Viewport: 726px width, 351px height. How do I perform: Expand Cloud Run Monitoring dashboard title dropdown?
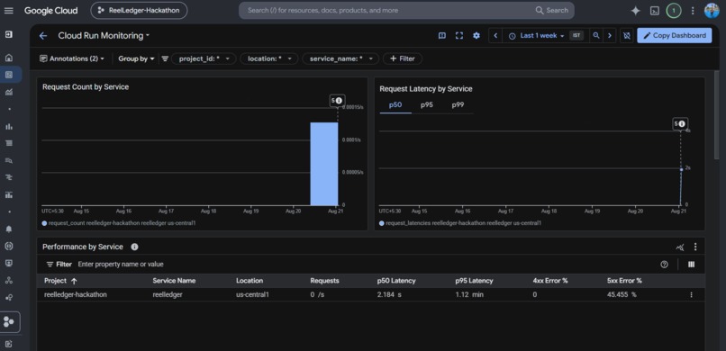click(104, 36)
